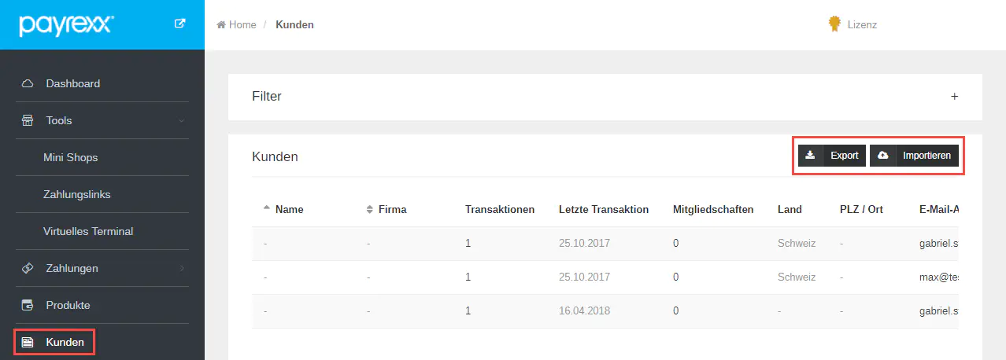Select customer row dated 16.04.2018
This screenshot has height=360, width=1006.
point(584,311)
